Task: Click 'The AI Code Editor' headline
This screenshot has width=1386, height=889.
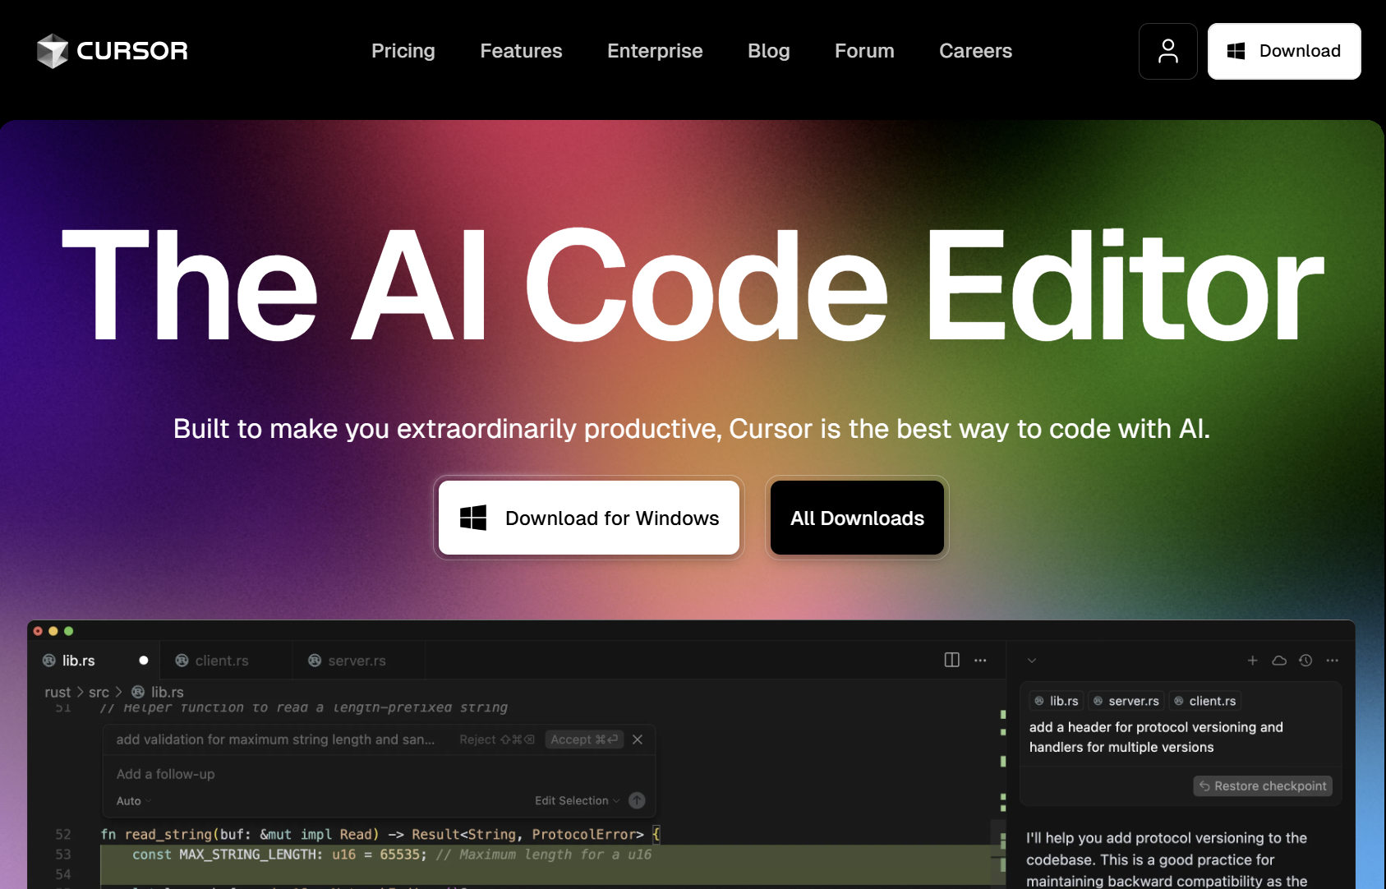Action: pyautogui.click(x=693, y=284)
